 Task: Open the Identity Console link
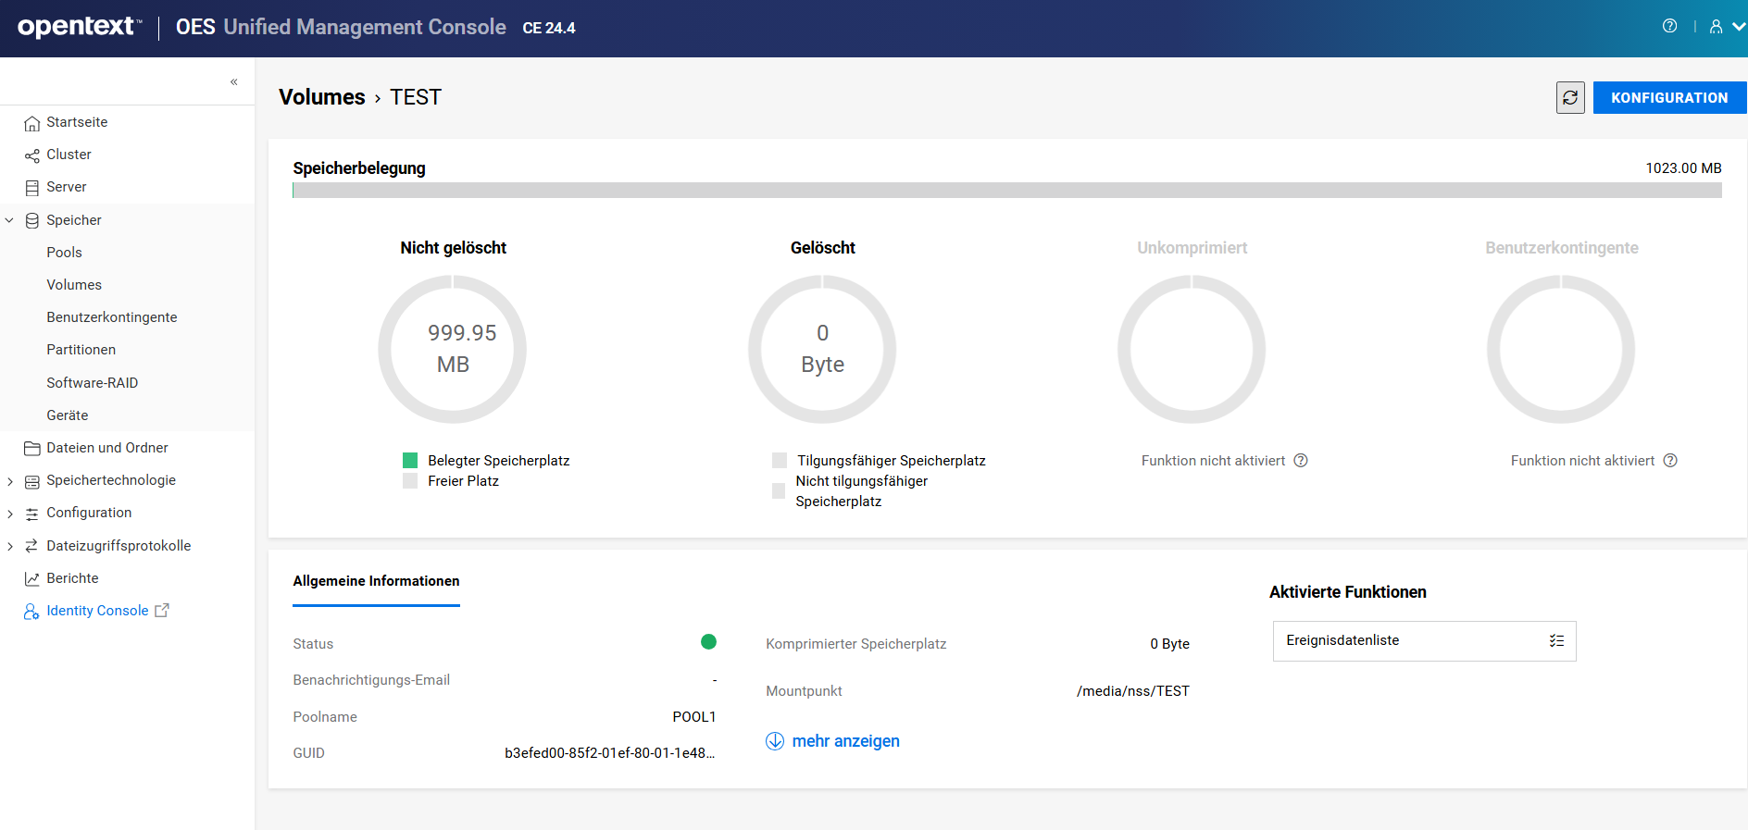pyautogui.click(x=97, y=611)
